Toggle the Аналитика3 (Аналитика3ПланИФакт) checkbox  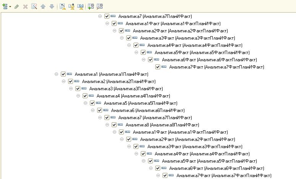pyautogui.click(x=78, y=89)
